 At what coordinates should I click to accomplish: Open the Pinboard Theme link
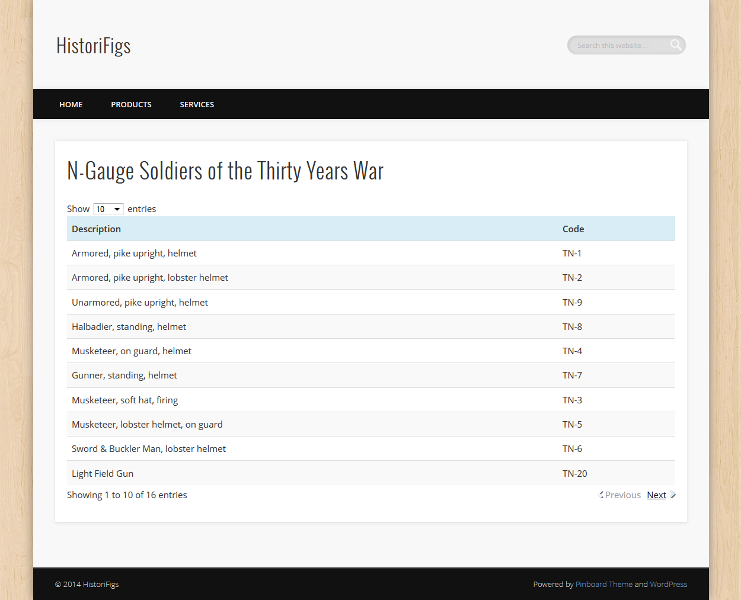pyautogui.click(x=604, y=584)
